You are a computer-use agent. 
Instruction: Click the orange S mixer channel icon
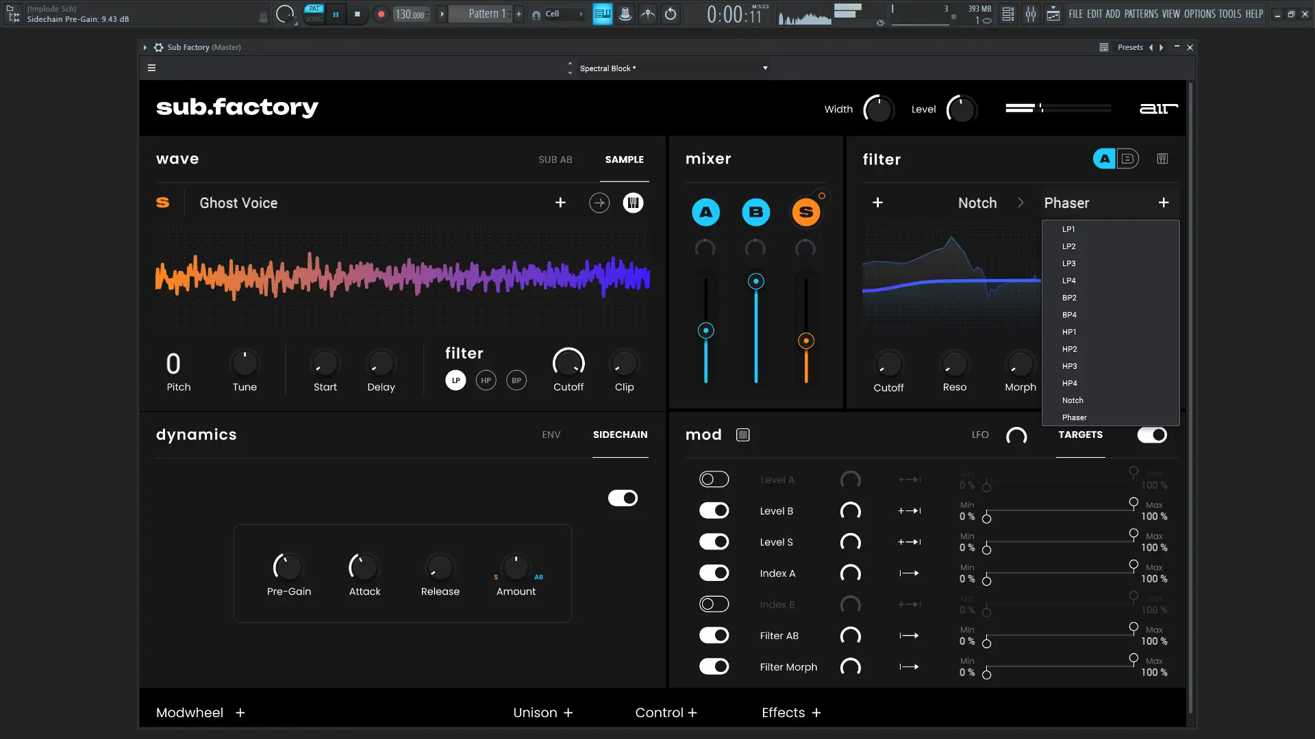(806, 212)
